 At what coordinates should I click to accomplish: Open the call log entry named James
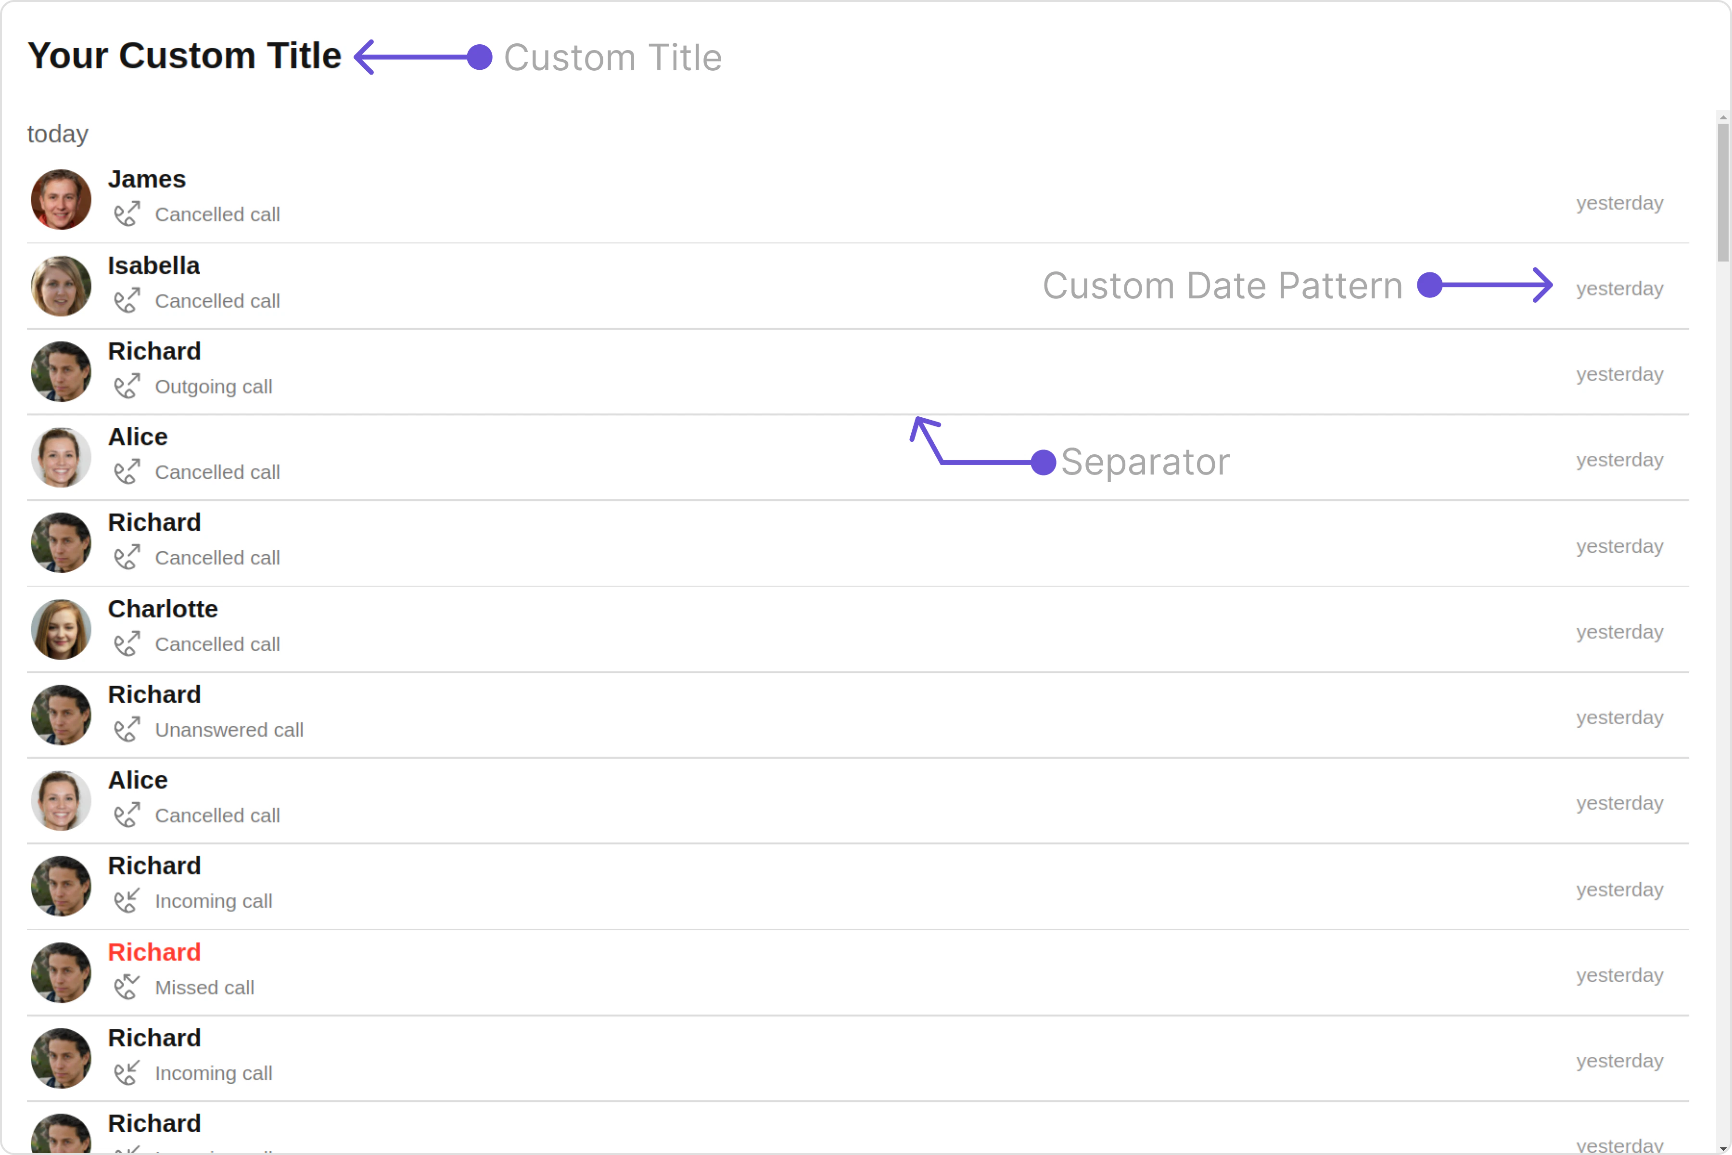(147, 179)
